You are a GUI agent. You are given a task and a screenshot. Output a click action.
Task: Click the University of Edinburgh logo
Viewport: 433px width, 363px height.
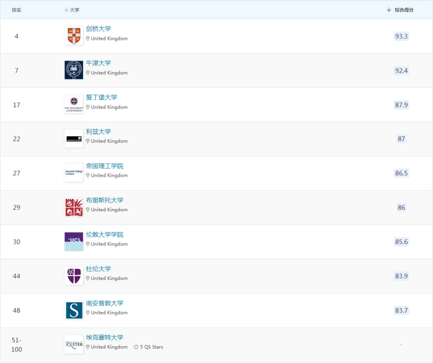(x=74, y=104)
